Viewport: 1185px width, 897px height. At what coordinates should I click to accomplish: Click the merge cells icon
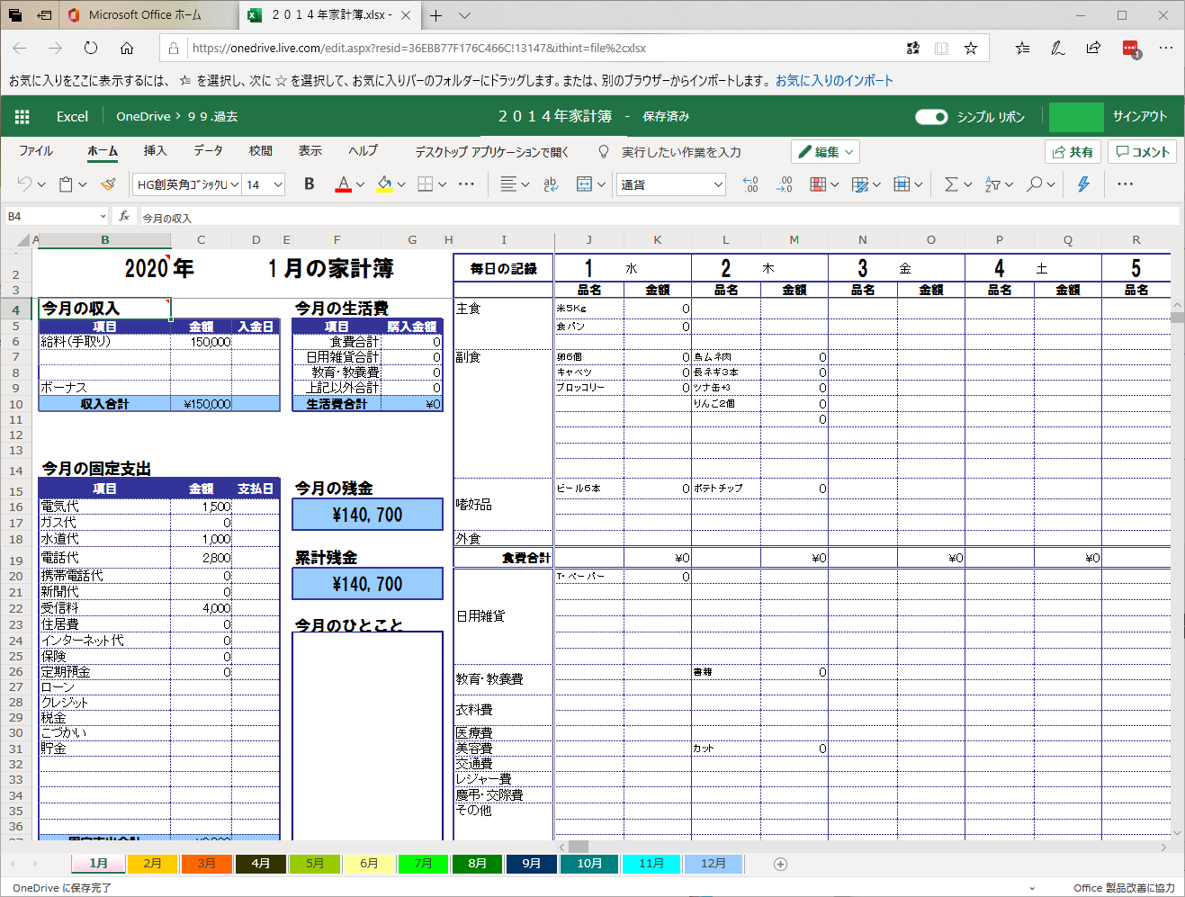point(584,184)
